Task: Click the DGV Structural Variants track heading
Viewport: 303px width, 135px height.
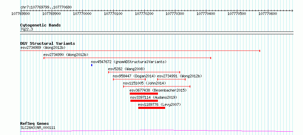Action: (48, 43)
